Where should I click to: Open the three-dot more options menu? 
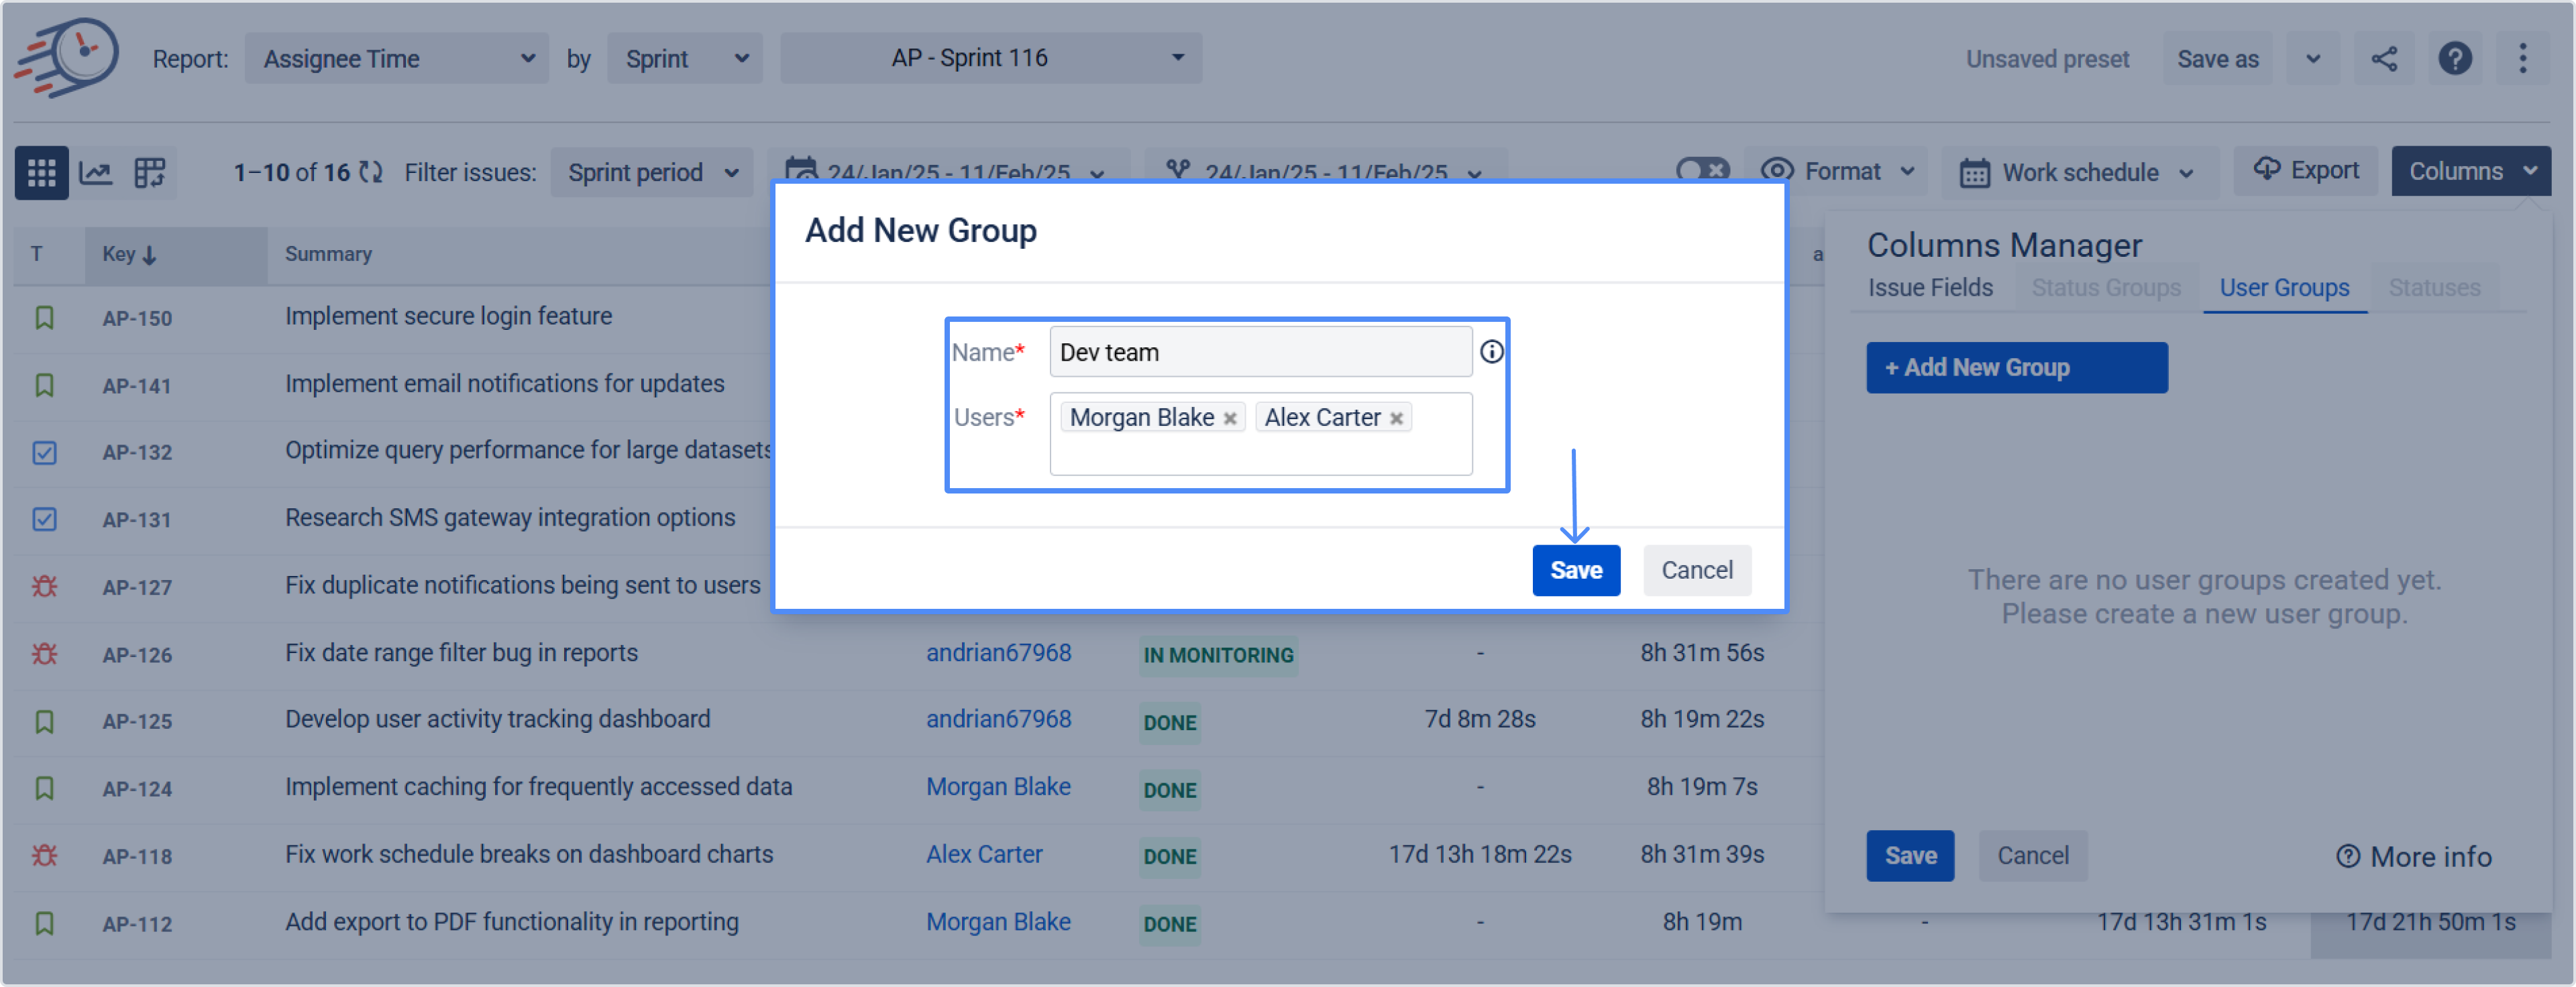(x=2522, y=59)
